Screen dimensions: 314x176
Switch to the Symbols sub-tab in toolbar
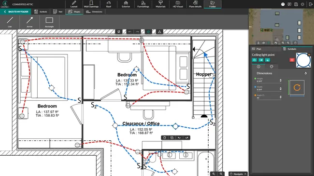41,12
